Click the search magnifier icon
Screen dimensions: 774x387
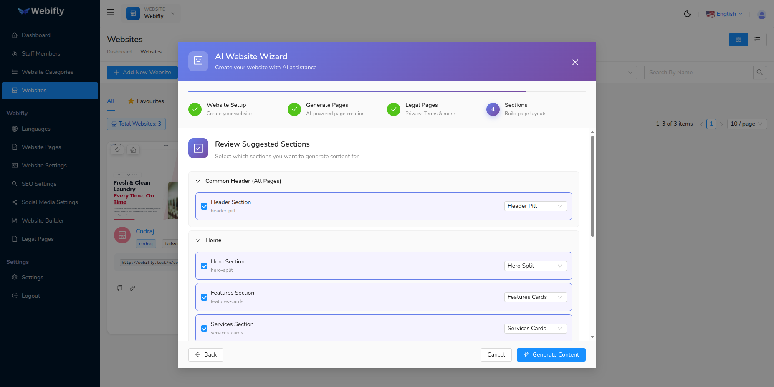(759, 72)
